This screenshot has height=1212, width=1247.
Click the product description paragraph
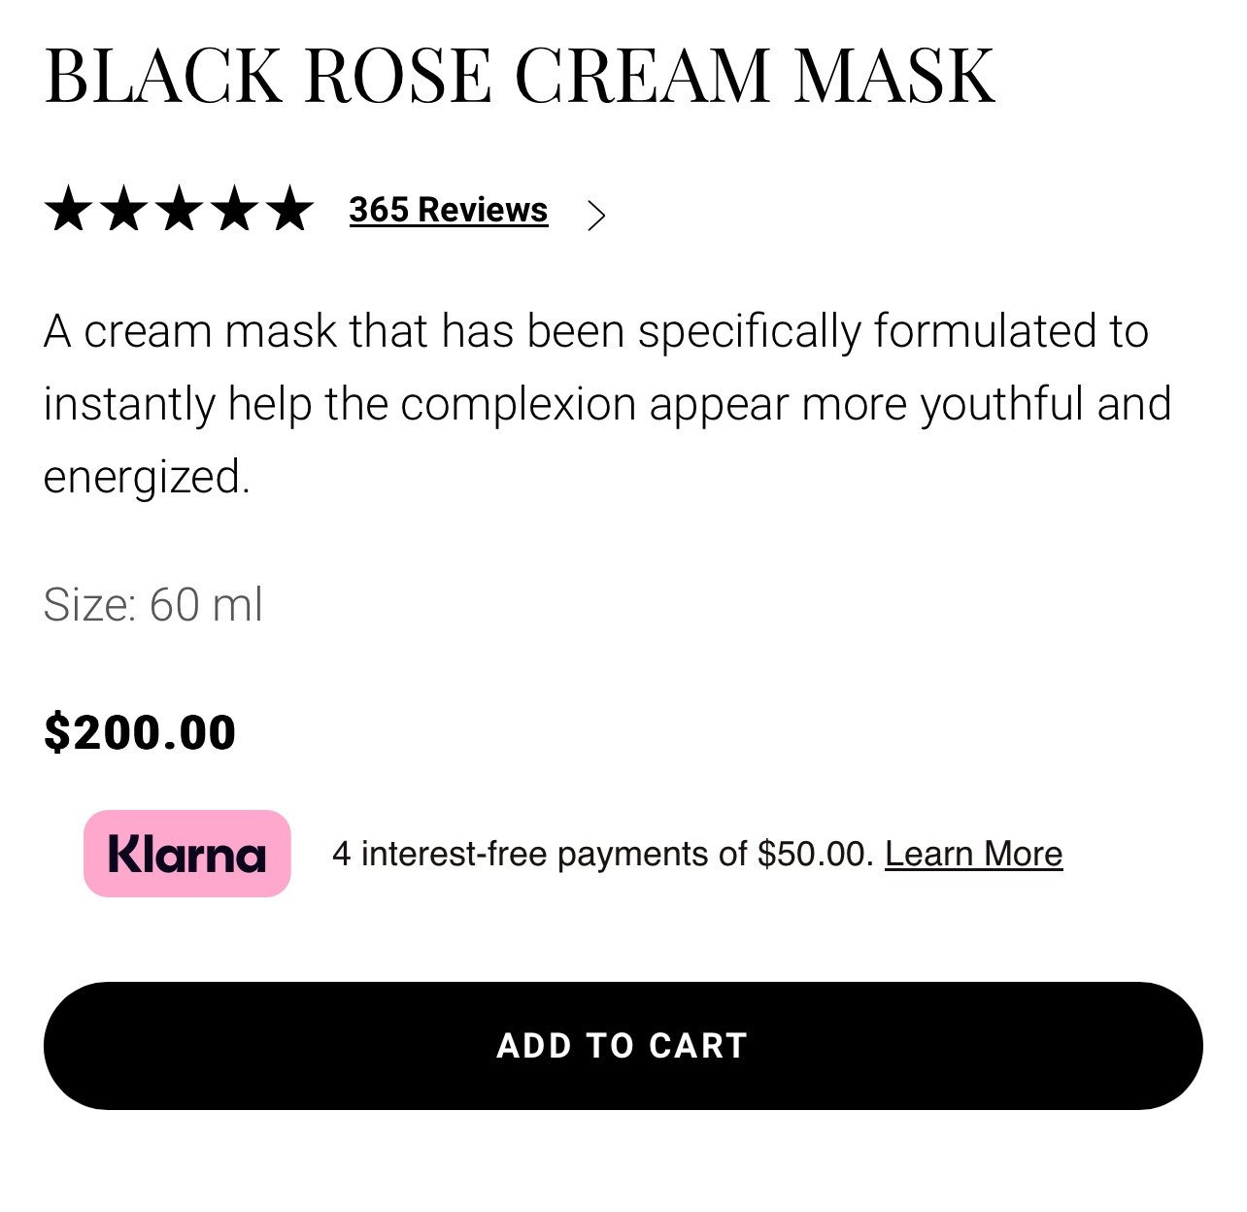[x=608, y=404]
